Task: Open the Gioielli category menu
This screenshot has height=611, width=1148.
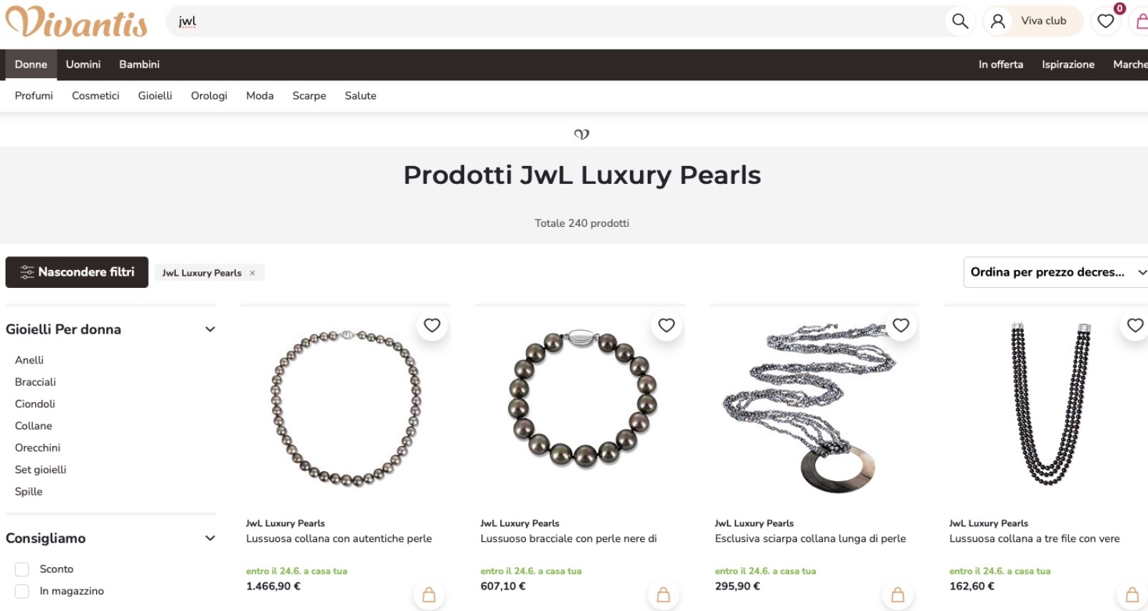Action: [x=155, y=95]
